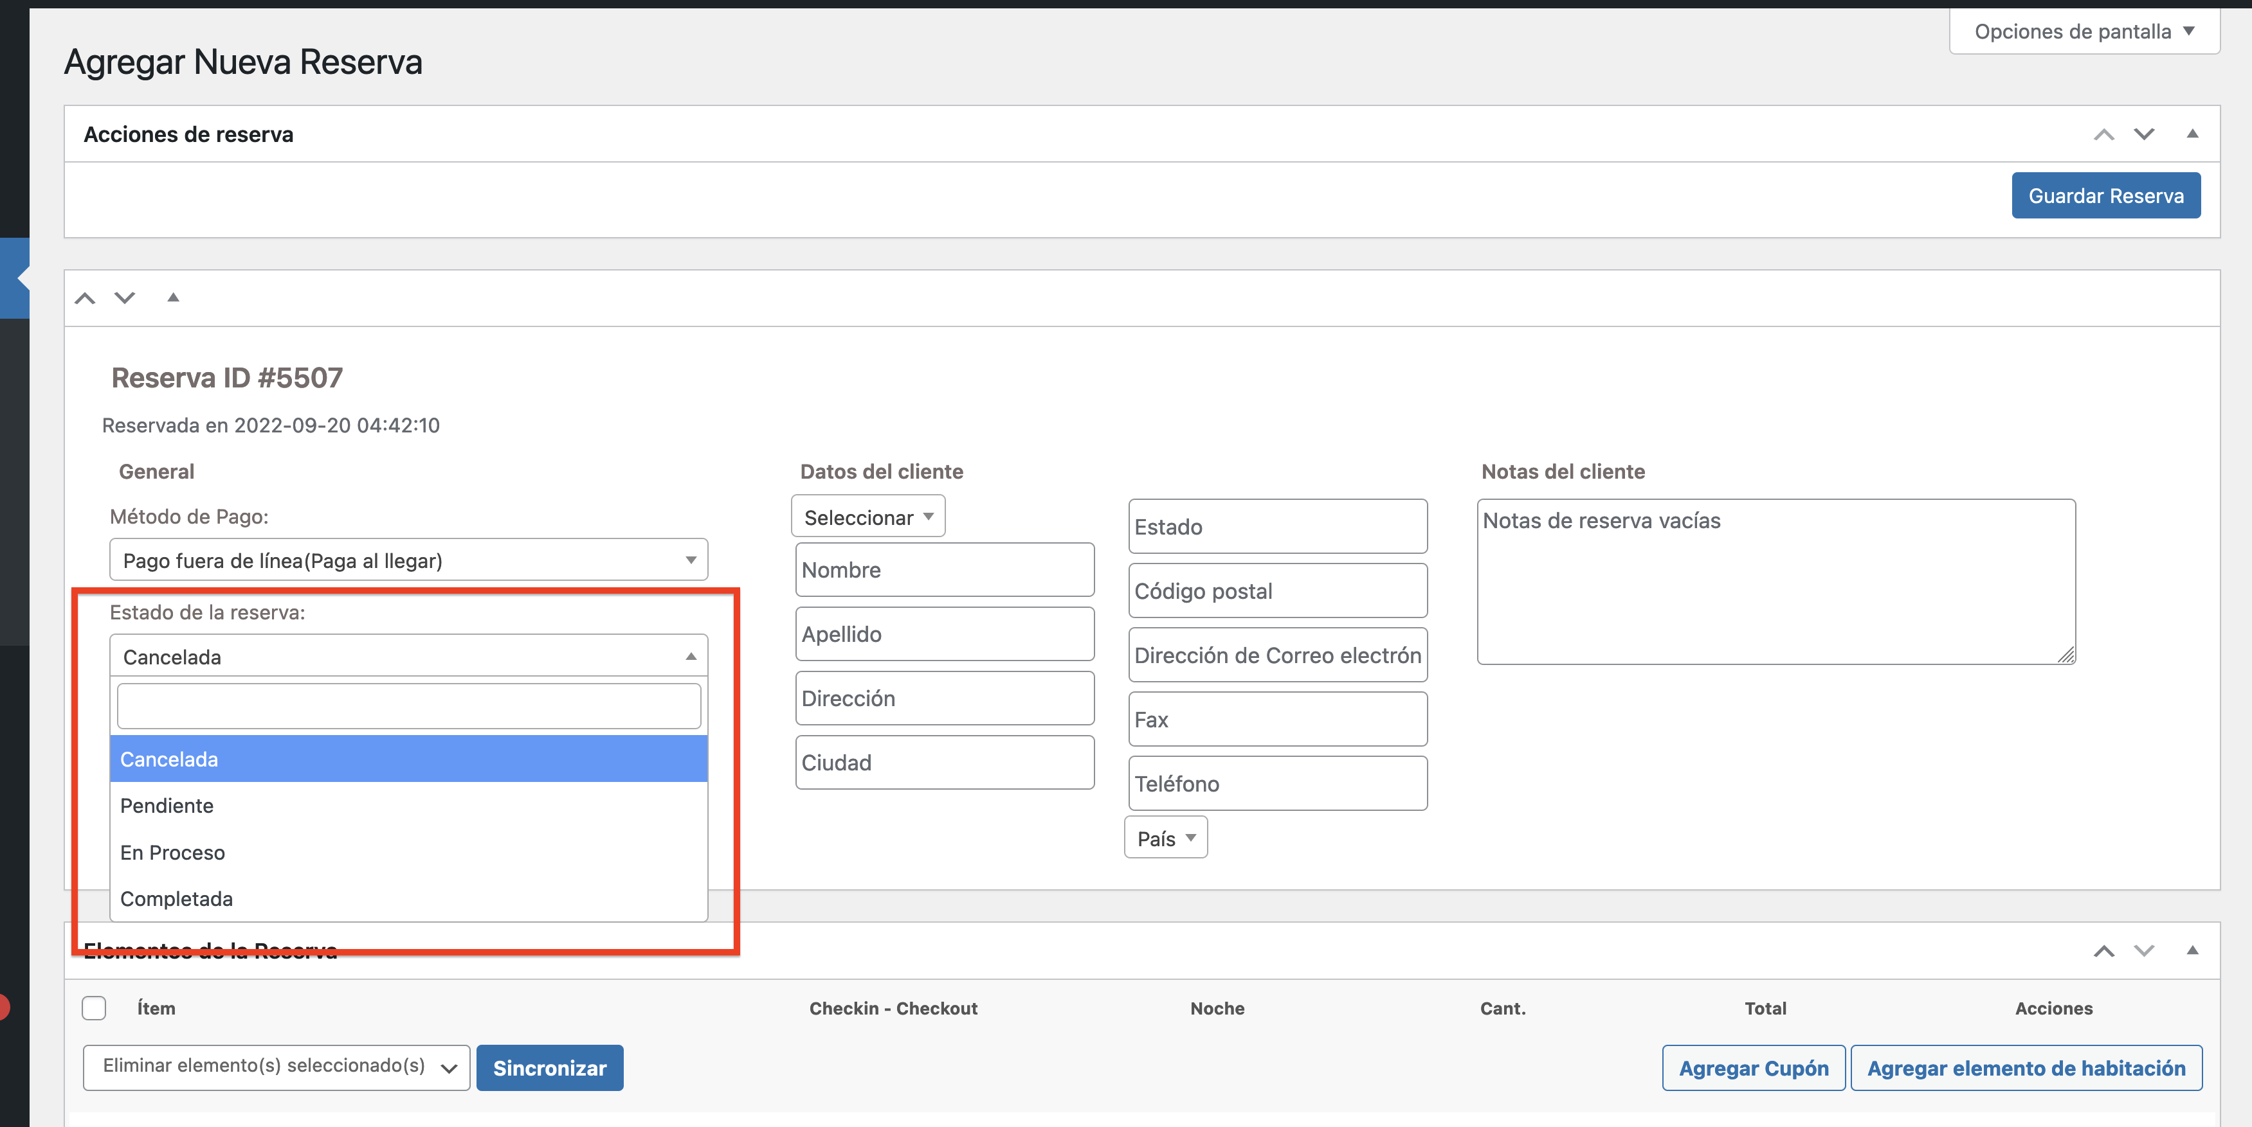2252x1127 pixels.
Task: Open País country dropdown
Action: (x=1165, y=838)
